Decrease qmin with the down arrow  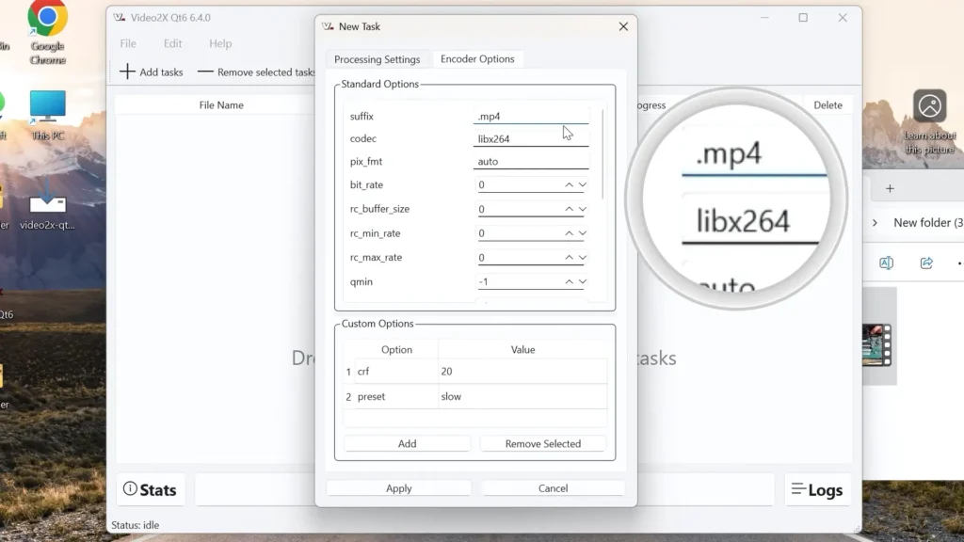point(582,282)
